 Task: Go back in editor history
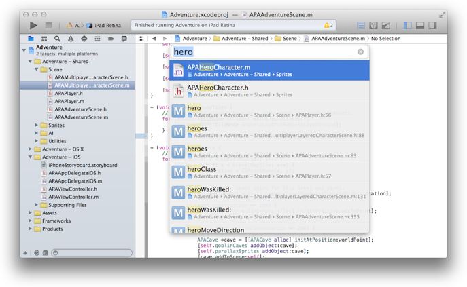154,39
